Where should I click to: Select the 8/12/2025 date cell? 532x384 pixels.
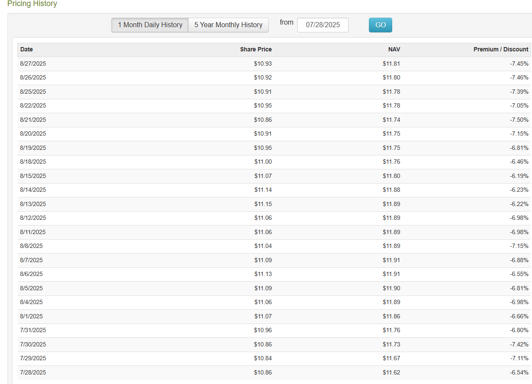[x=33, y=218]
